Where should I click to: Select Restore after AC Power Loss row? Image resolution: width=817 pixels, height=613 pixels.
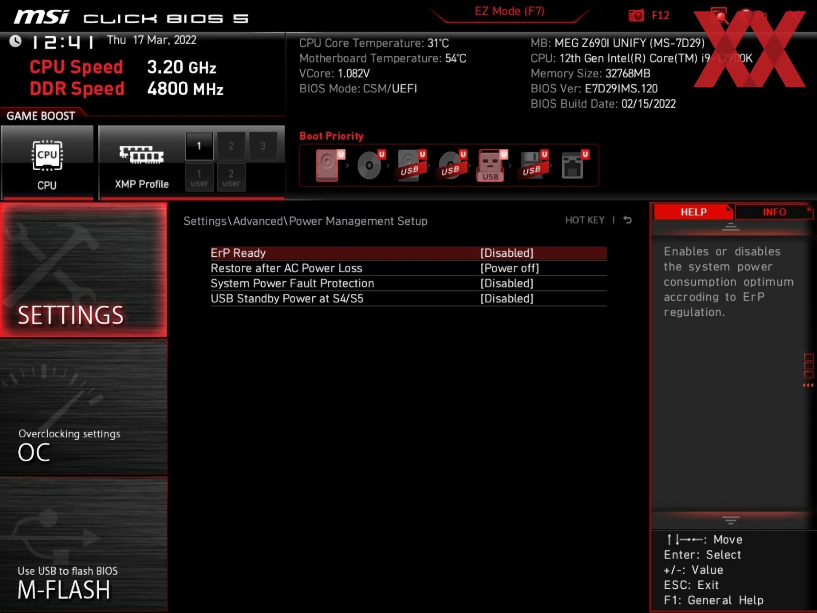click(408, 268)
